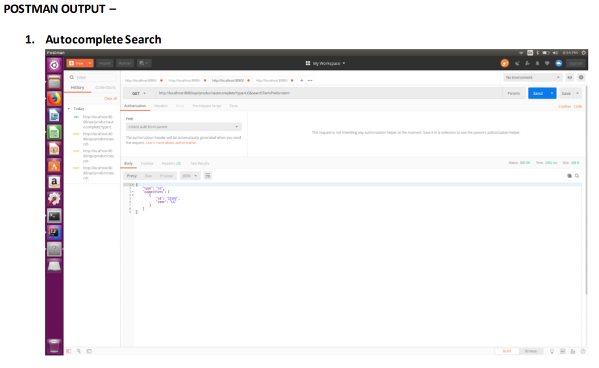Toggle line wrap icon in response
The height and width of the screenshot is (368, 599).
208,175
